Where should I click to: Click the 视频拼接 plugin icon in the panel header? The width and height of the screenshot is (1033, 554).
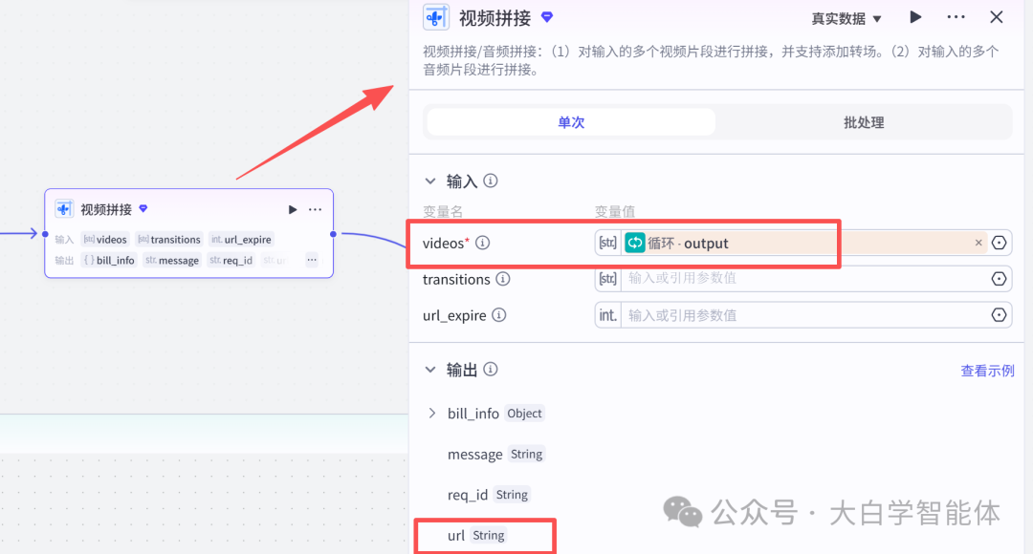point(435,17)
